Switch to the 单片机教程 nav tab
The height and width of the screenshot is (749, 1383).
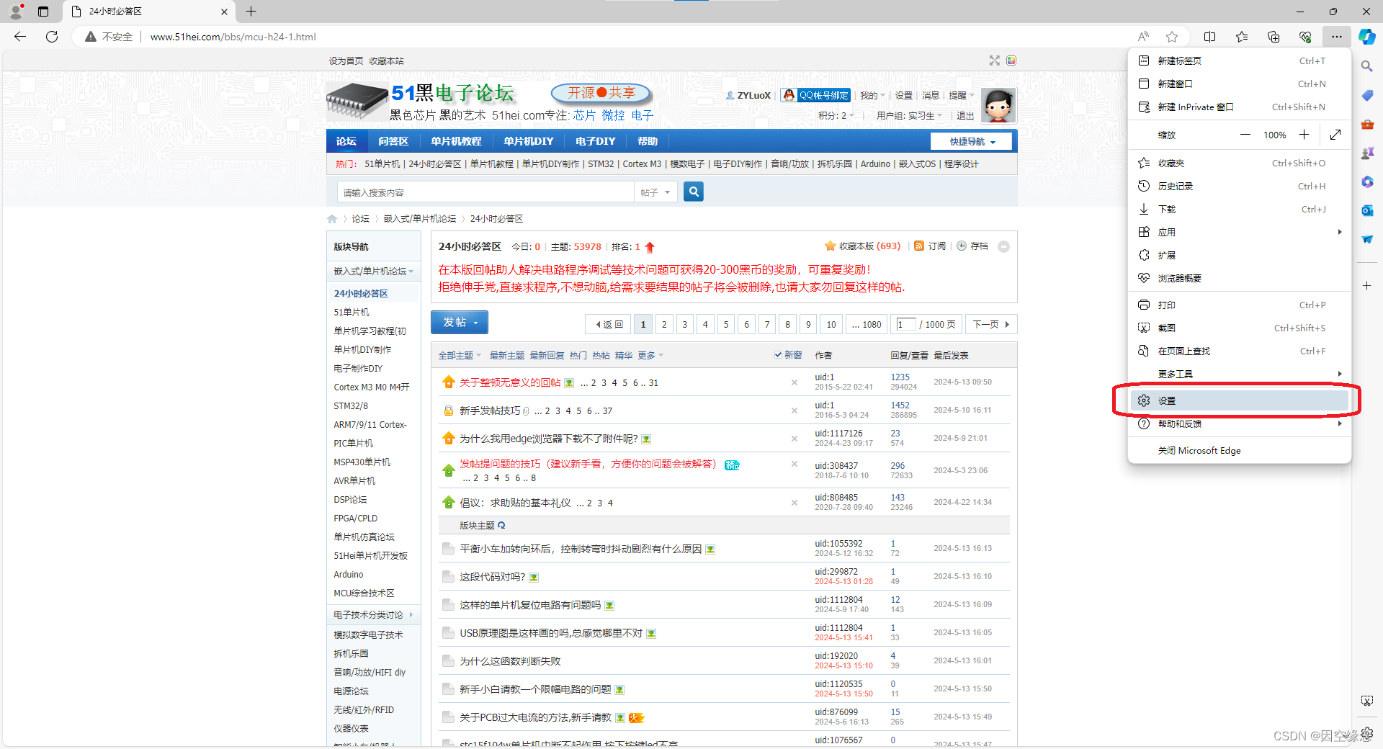(x=456, y=141)
